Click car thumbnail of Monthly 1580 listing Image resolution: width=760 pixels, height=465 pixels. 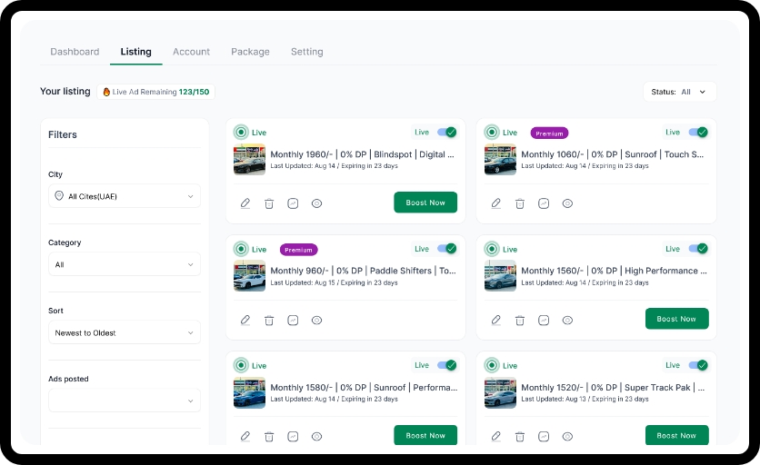(x=249, y=393)
